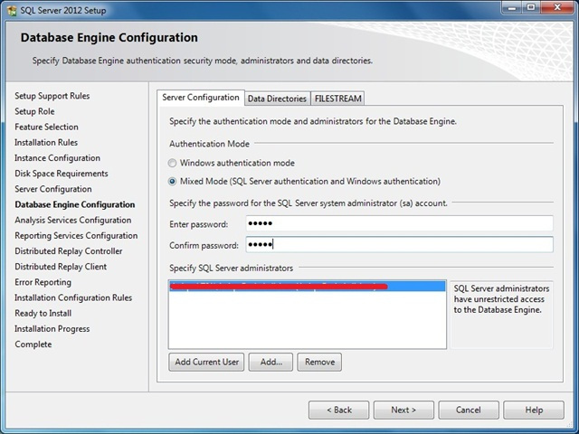Proceed with the Next > button
This screenshot has height=434, width=579.
pyautogui.click(x=403, y=410)
